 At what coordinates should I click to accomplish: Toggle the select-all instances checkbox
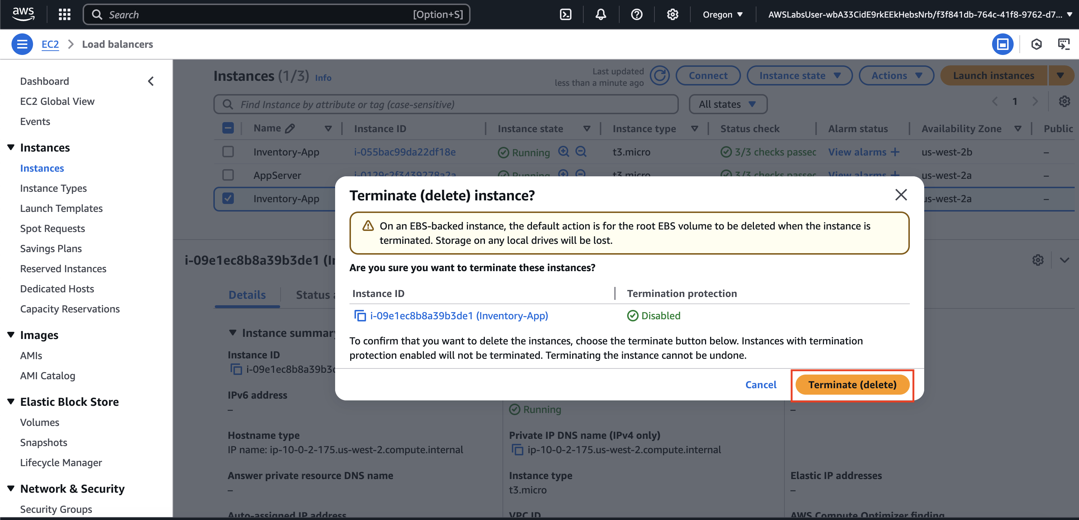(228, 128)
